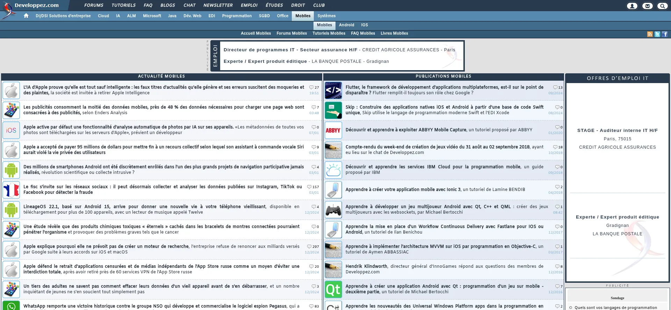Viewport: 671px width, 310px height.
Task: Click French flag icon beside fisc article
Action: coord(11,190)
